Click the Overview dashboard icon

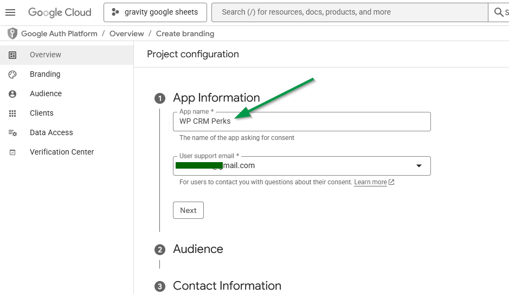[x=12, y=55]
